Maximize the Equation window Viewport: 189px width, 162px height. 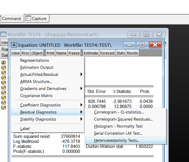coord(142,45)
